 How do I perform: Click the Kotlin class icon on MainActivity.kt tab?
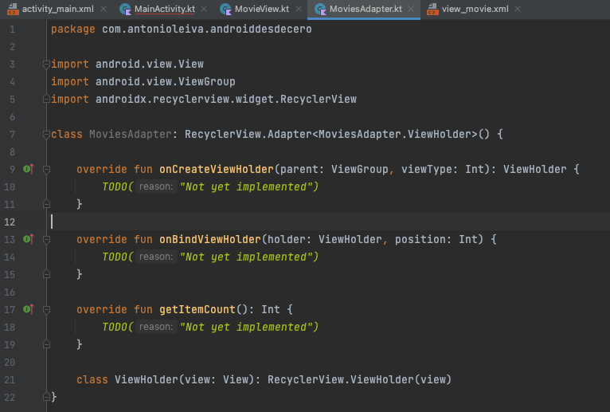click(125, 9)
